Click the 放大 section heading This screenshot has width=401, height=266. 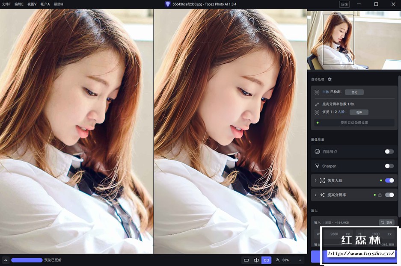314,210
